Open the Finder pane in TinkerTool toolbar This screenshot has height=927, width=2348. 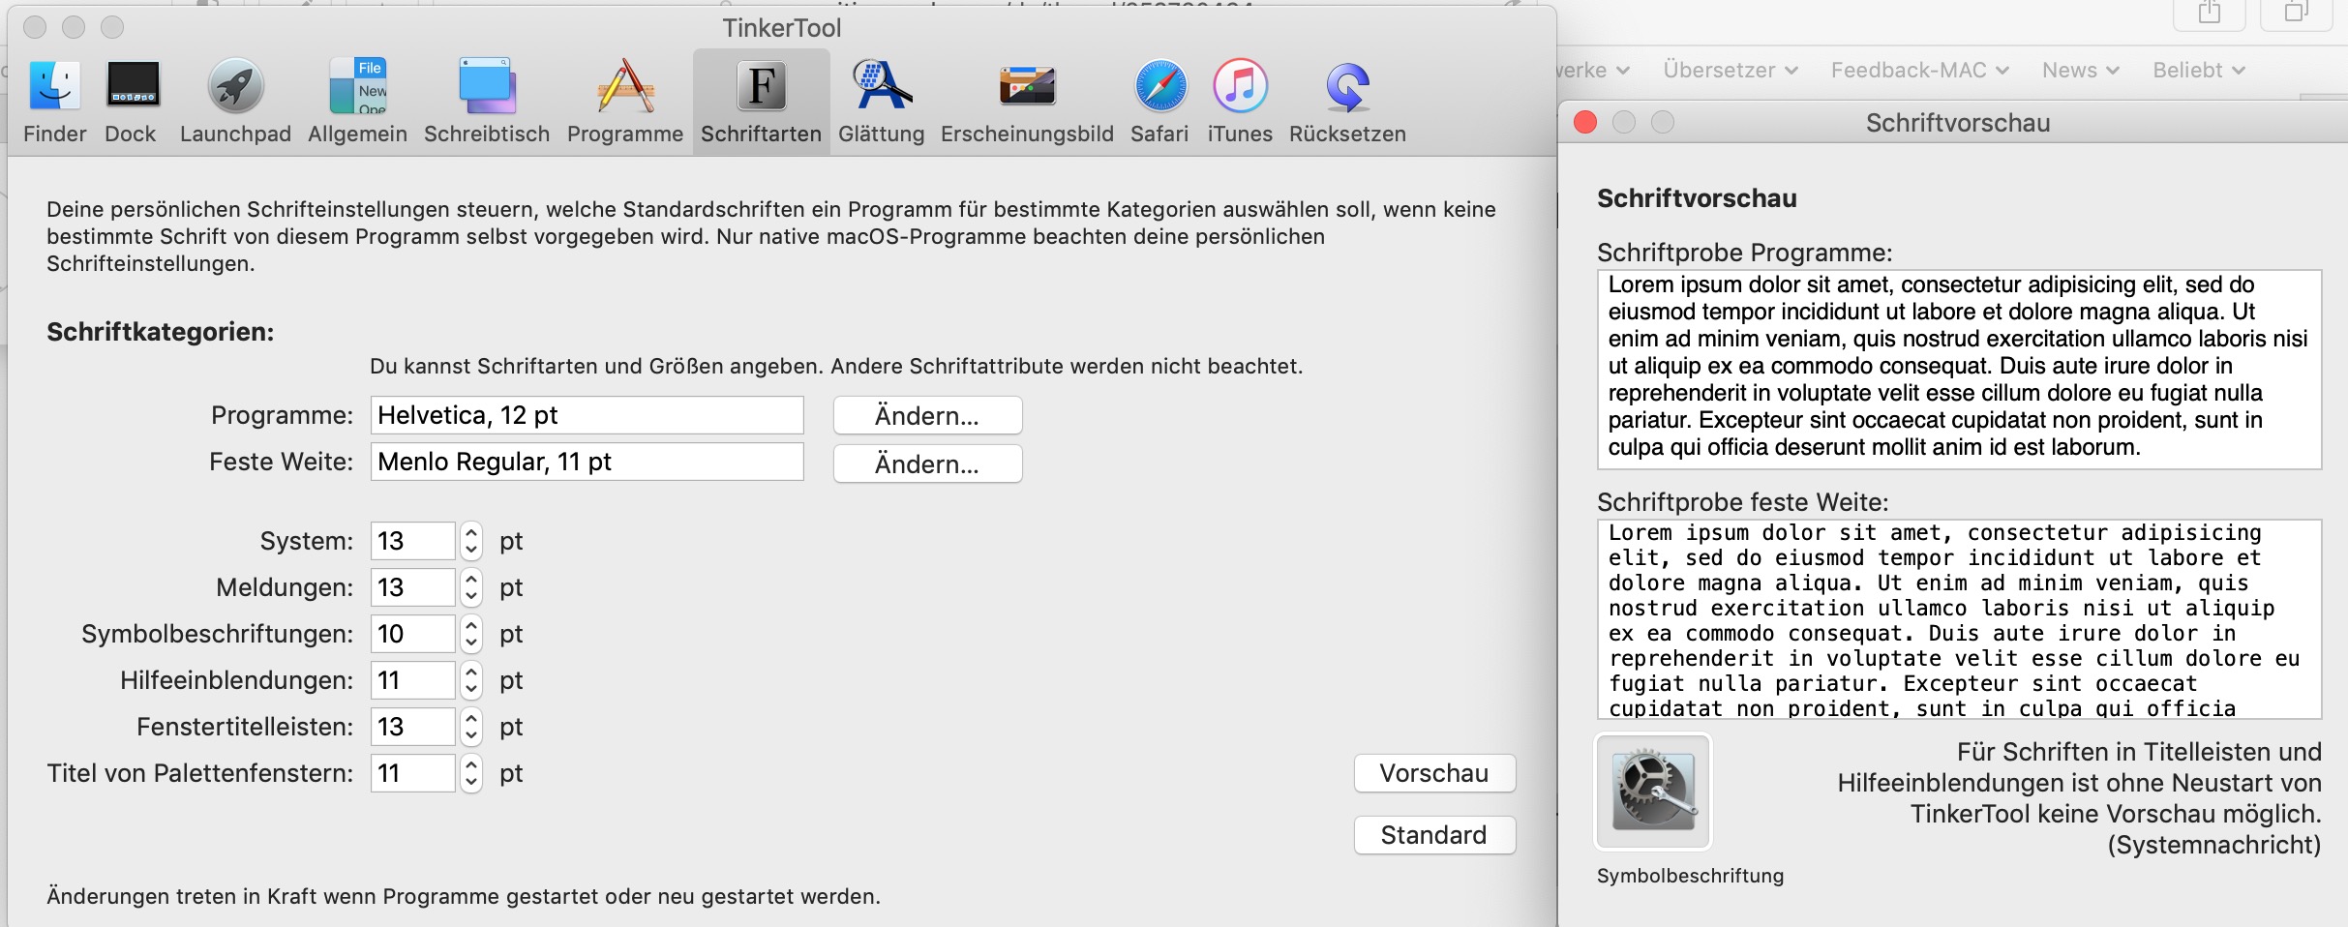[54, 102]
